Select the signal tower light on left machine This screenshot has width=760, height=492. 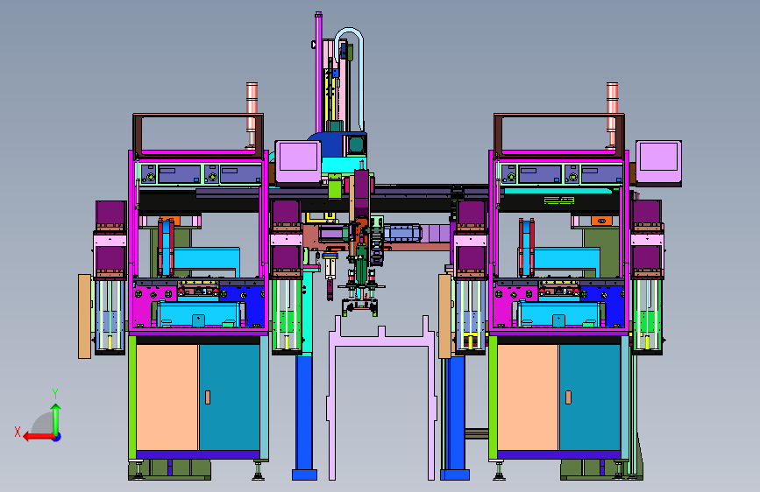[252, 115]
